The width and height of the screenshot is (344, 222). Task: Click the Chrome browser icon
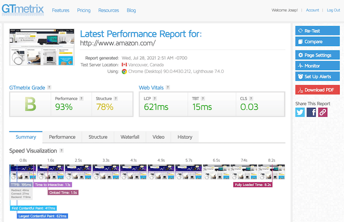pos(124,72)
